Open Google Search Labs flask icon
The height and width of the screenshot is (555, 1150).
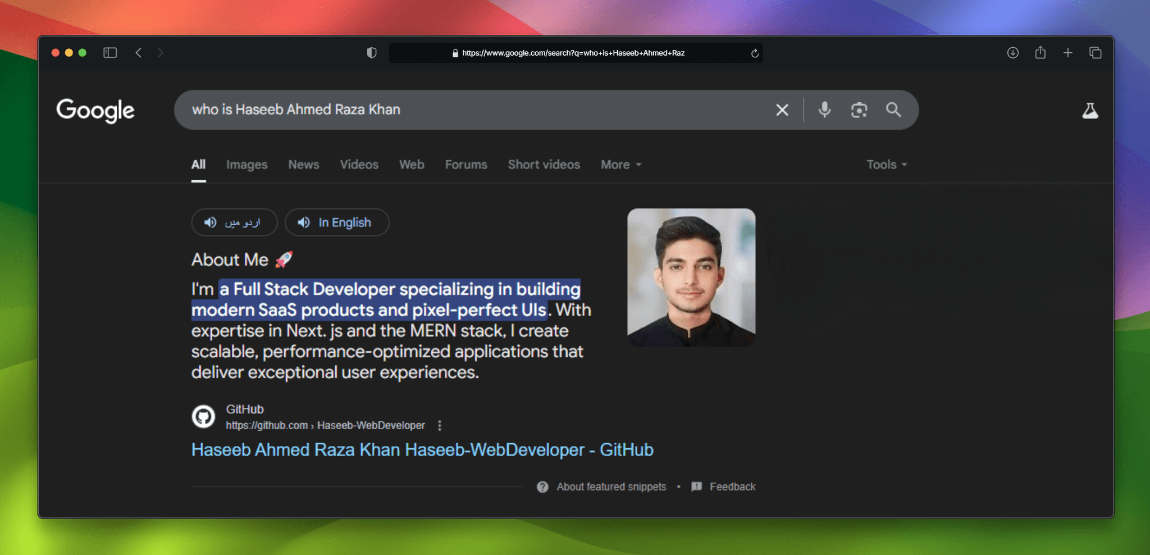point(1089,111)
